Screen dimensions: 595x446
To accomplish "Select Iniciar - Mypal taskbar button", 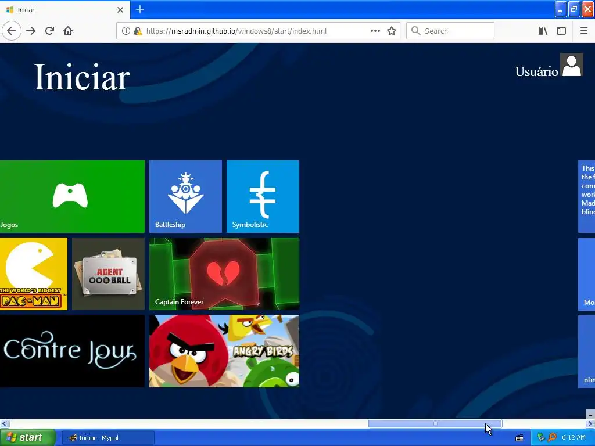I will click(107, 438).
